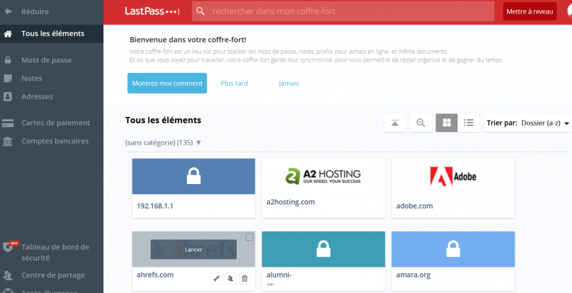Open Mots de passe section
Viewport: 572px width, 293px height.
(x=46, y=60)
